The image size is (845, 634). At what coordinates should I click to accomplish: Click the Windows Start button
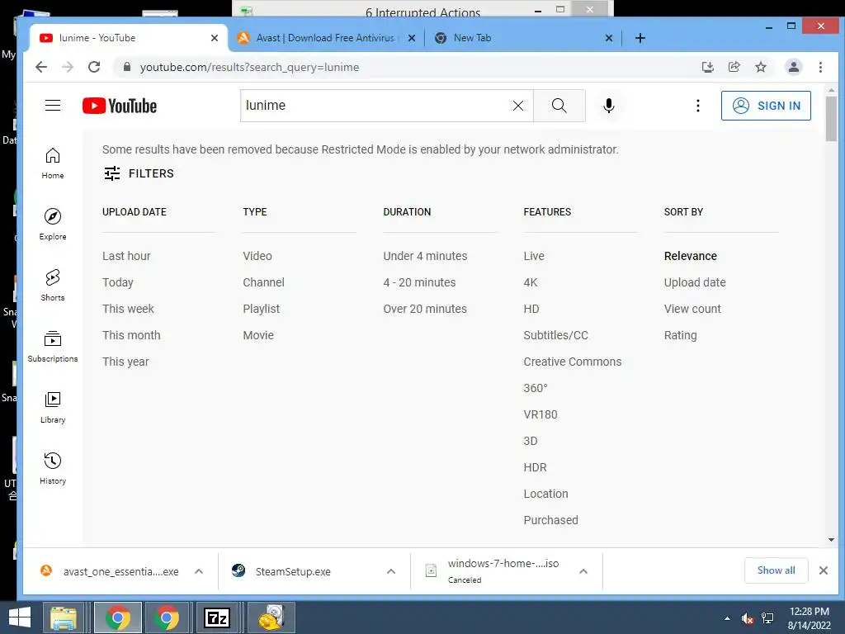(x=20, y=617)
